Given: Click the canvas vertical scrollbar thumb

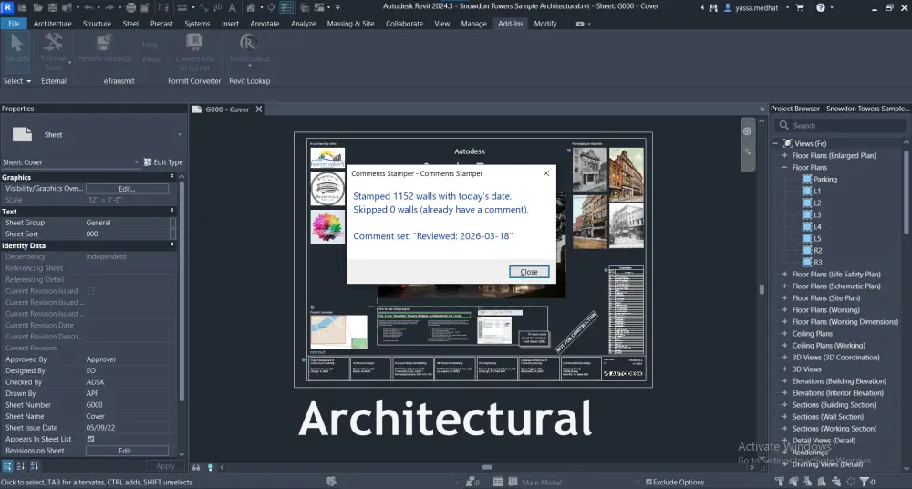Looking at the screenshot, I should pos(762,289).
